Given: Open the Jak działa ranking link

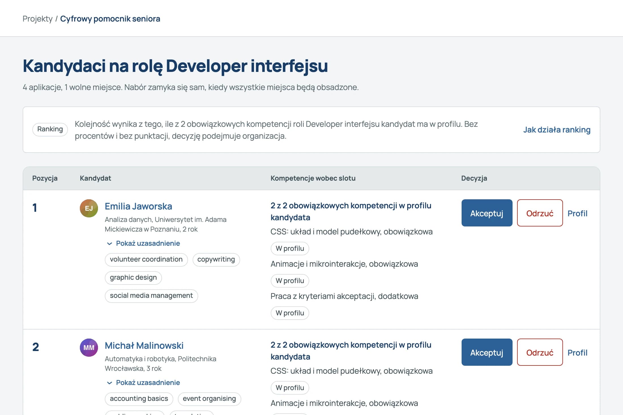Looking at the screenshot, I should (x=557, y=130).
